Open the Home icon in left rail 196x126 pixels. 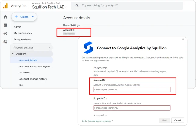(5, 17)
